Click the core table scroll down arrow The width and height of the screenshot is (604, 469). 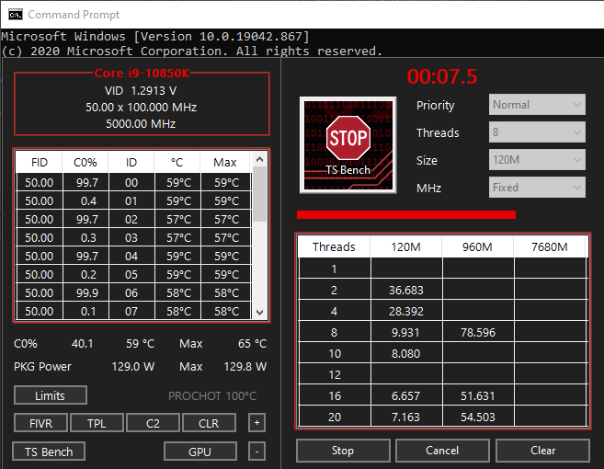tap(259, 312)
